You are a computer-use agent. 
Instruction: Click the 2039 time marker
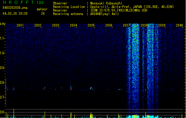(162, 25)
